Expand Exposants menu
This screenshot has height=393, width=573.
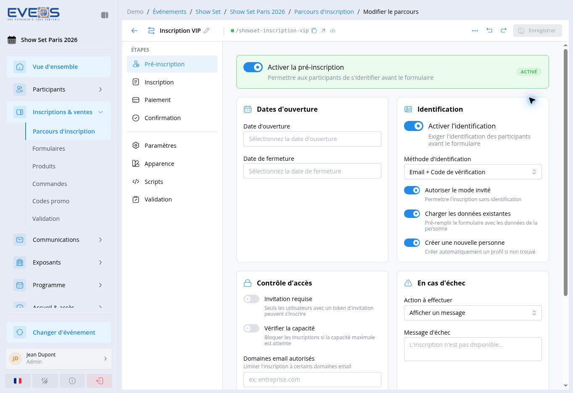(58, 262)
